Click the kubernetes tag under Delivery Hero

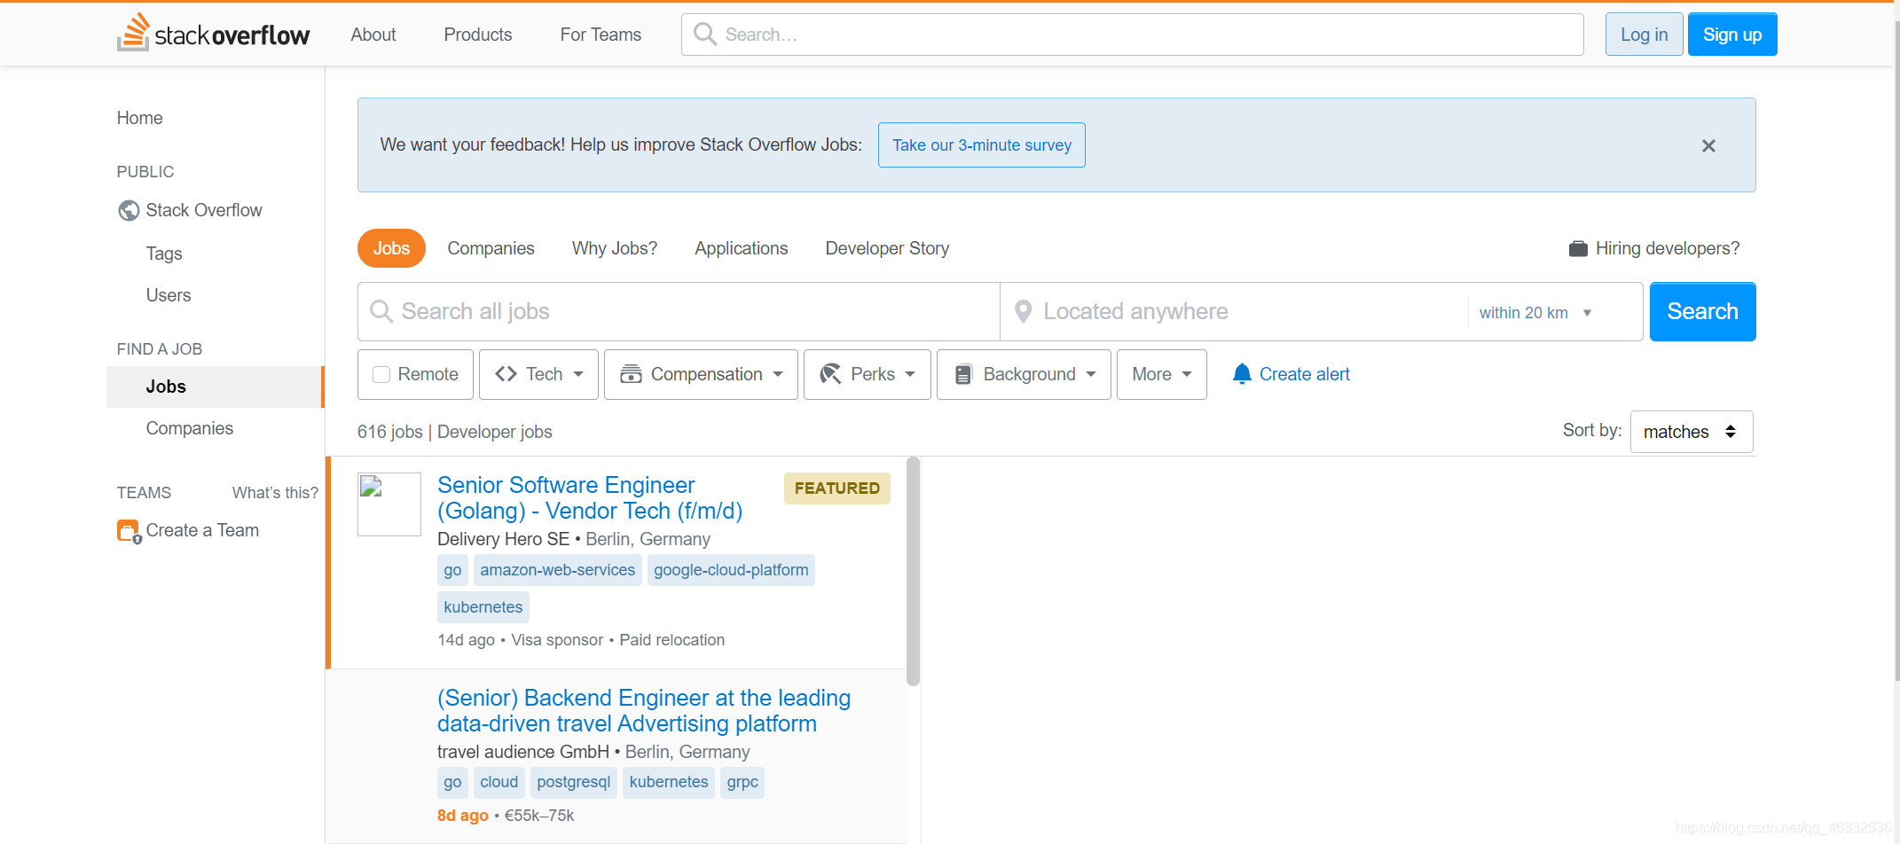coord(483,607)
